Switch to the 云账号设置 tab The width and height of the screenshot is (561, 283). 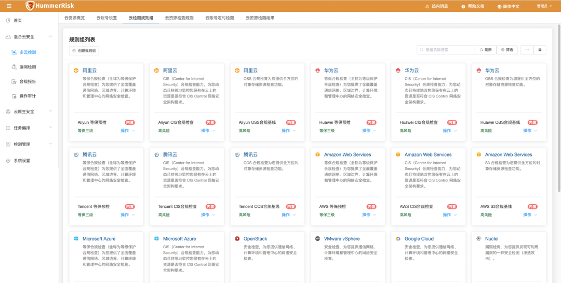pyautogui.click(x=106, y=18)
